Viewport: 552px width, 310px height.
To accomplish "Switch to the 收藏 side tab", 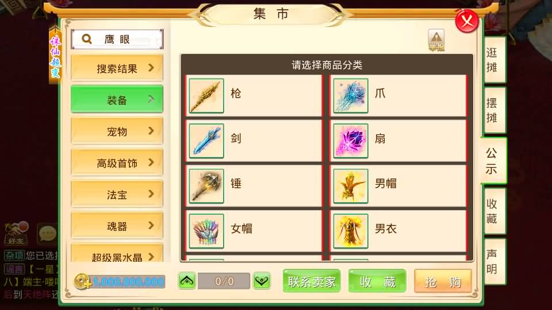I will click(494, 211).
